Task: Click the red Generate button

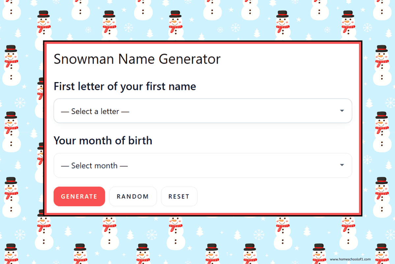Action: tap(79, 196)
